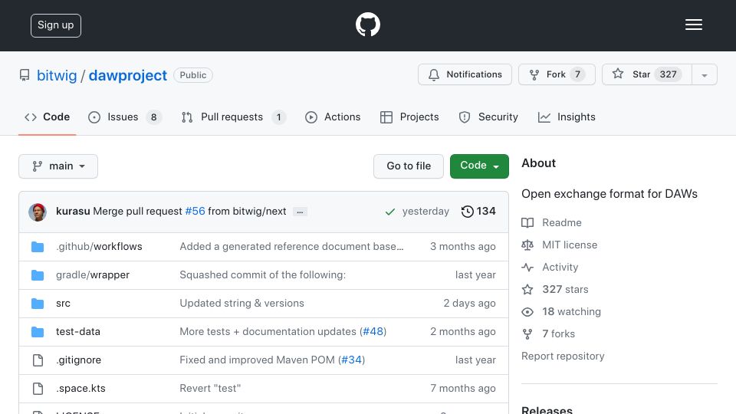Image resolution: width=736 pixels, height=414 pixels.
Task: Open 'Updated string & versions' commit
Action: 242,304
